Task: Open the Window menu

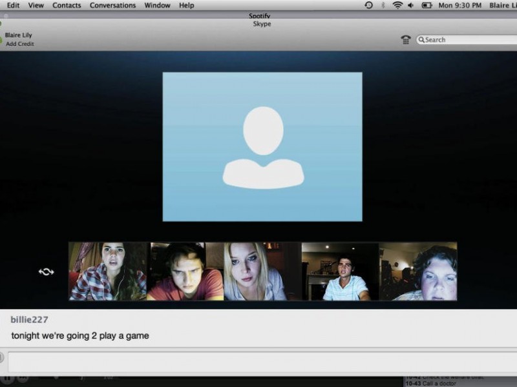Action: (x=157, y=5)
